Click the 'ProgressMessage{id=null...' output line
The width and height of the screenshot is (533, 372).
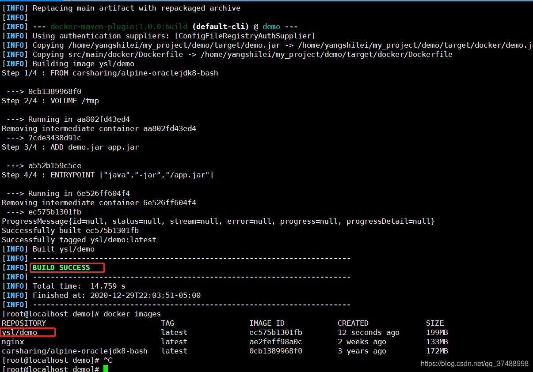pos(218,221)
